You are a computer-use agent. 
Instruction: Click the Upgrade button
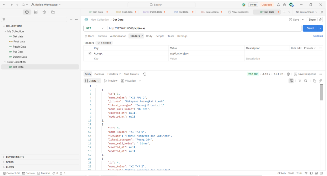[267, 5]
